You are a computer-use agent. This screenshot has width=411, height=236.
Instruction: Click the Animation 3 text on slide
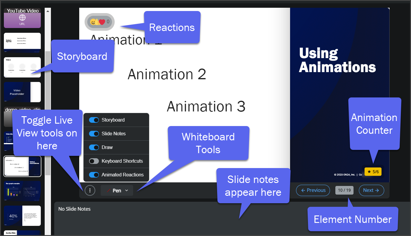coord(206,106)
